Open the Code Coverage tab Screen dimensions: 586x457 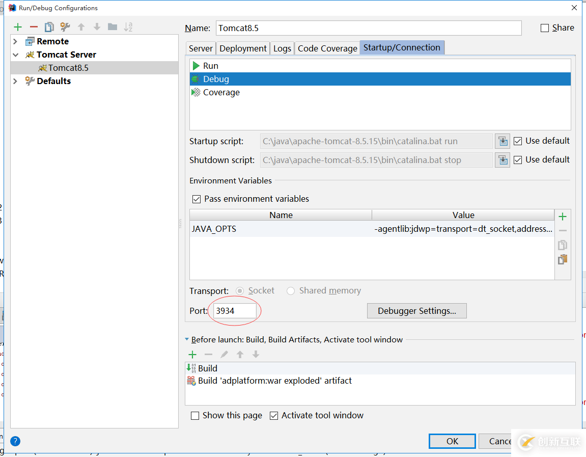pos(327,48)
